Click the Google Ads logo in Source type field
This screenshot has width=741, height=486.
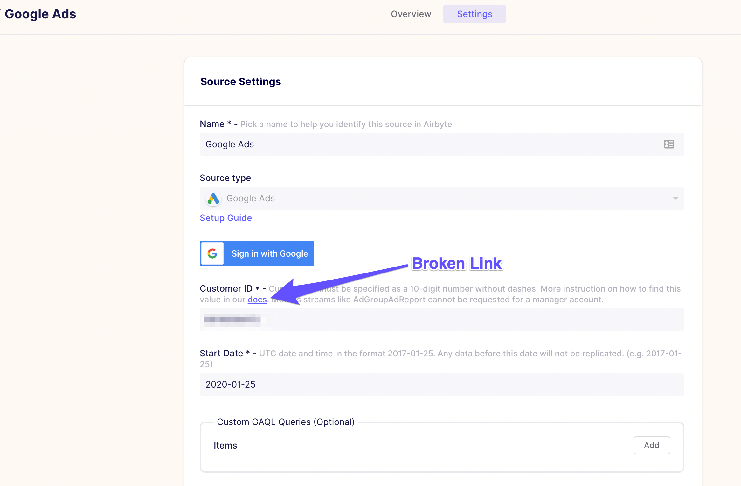pos(213,198)
